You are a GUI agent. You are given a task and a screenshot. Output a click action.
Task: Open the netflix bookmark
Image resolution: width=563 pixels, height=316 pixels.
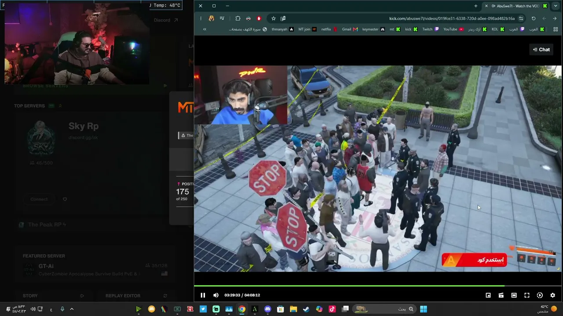click(x=329, y=29)
